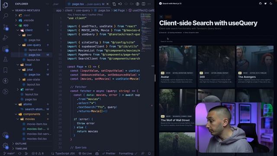Toggle dark mode moon icon

tap(271, 3)
